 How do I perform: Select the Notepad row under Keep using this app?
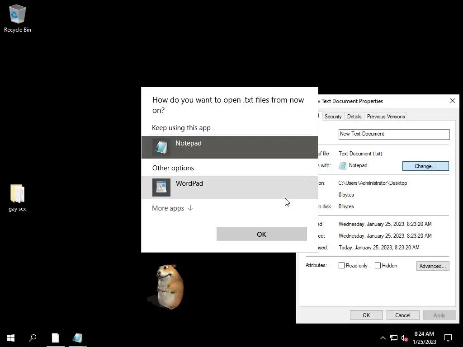(x=230, y=147)
